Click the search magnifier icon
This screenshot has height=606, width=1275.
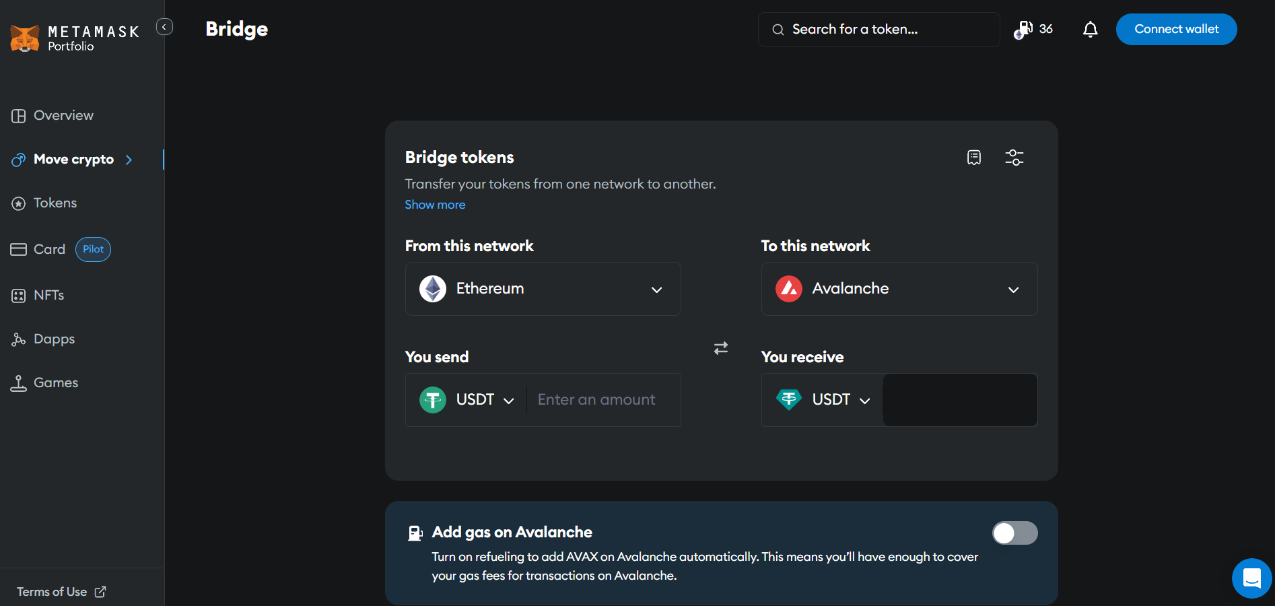click(x=778, y=30)
